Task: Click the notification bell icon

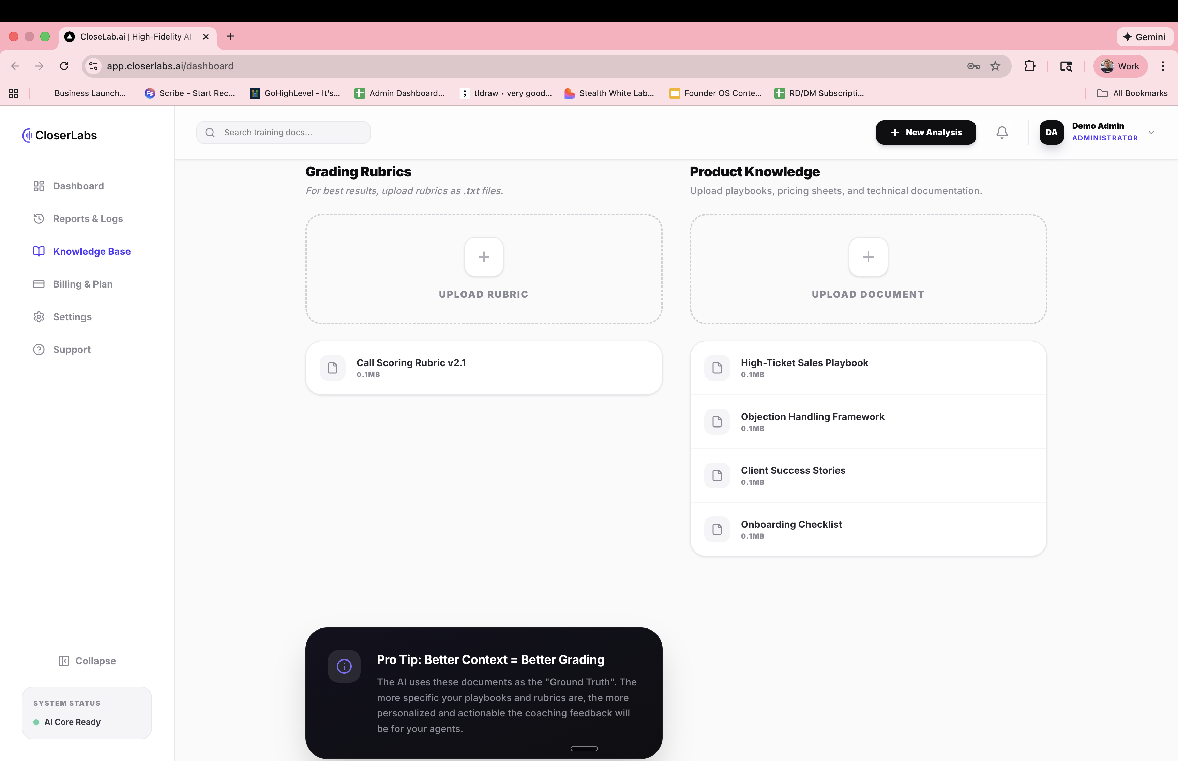Action: [1001, 132]
